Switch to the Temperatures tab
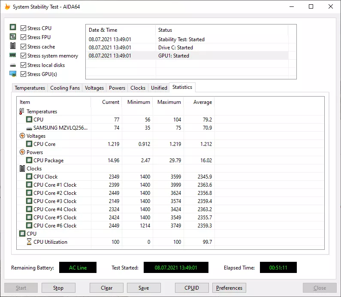Screen dimensions: 341x297 30,88
